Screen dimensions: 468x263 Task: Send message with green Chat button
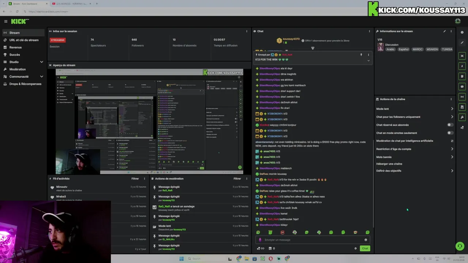click(x=365, y=248)
